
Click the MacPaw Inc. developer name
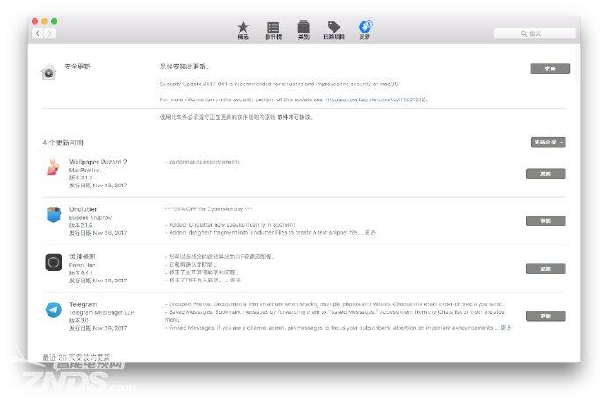point(84,171)
